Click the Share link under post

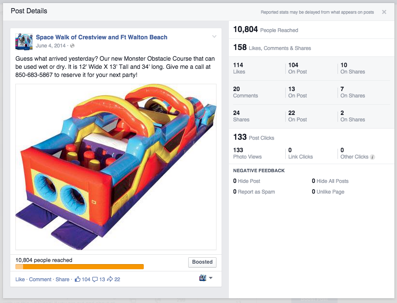click(x=62, y=279)
